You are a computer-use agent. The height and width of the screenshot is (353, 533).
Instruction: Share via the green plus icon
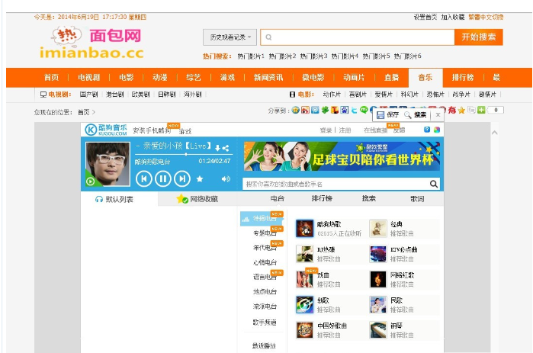pos(481,110)
